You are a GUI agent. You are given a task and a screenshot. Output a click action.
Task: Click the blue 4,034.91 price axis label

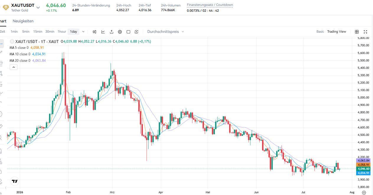(x=364, y=173)
